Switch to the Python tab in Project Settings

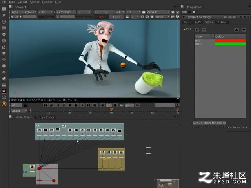tap(222, 22)
